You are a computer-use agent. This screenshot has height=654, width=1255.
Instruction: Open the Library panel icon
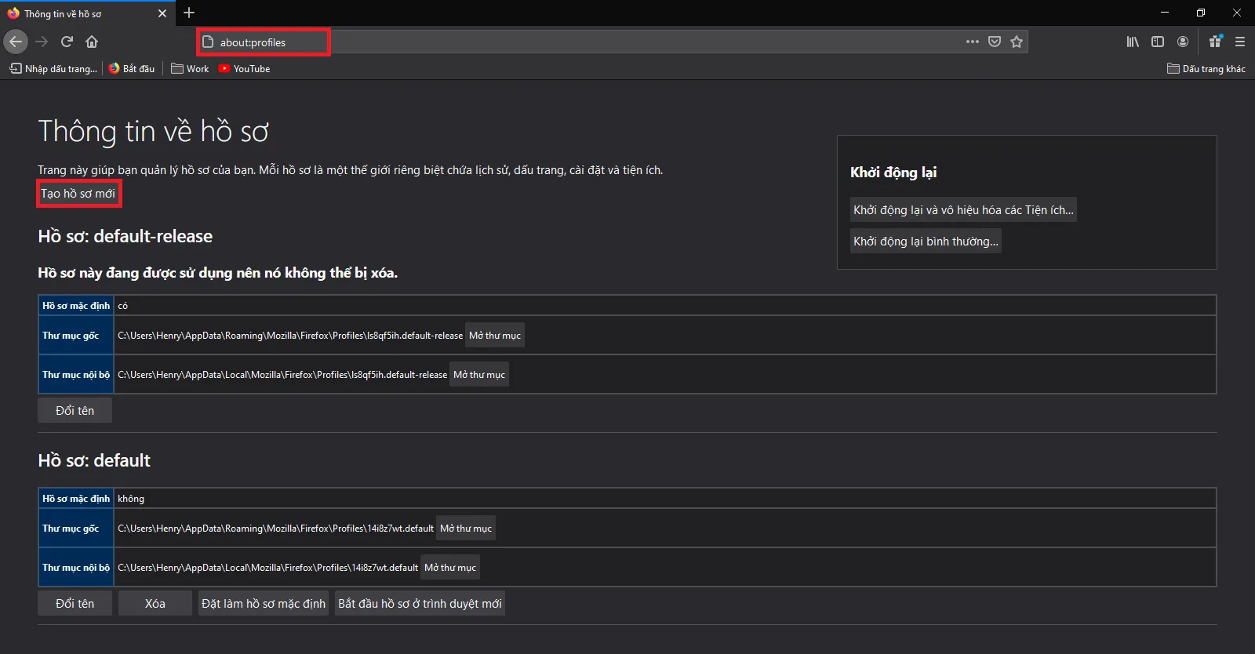pos(1133,42)
